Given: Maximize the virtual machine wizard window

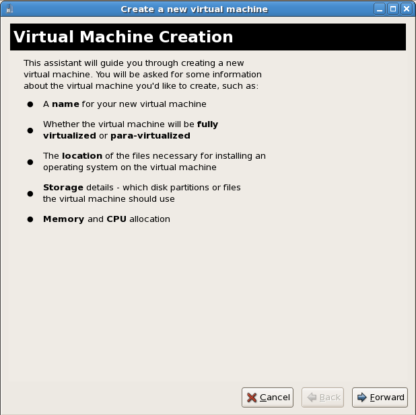Looking at the screenshot, I should click(394, 9).
